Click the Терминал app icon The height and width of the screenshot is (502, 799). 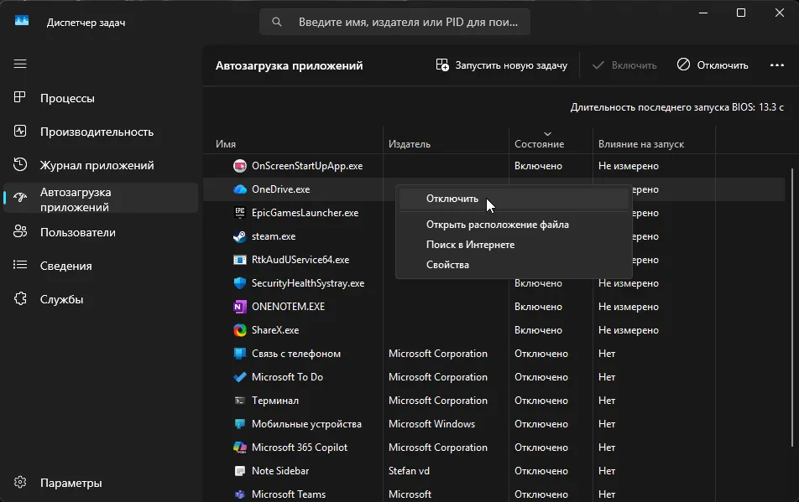[x=239, y=401]
